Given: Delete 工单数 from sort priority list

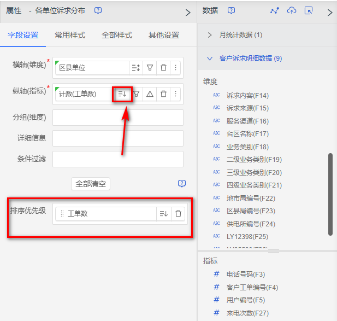Looking at the screenshot, I should pyautogui.click(x=178, y=214).
